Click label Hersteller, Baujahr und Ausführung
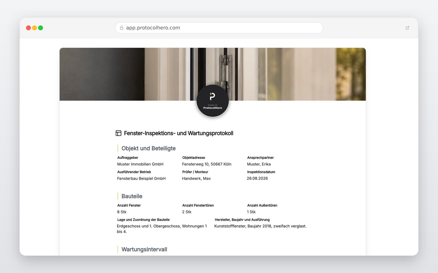Screen dimensions: 438x273 coord(242,220)
